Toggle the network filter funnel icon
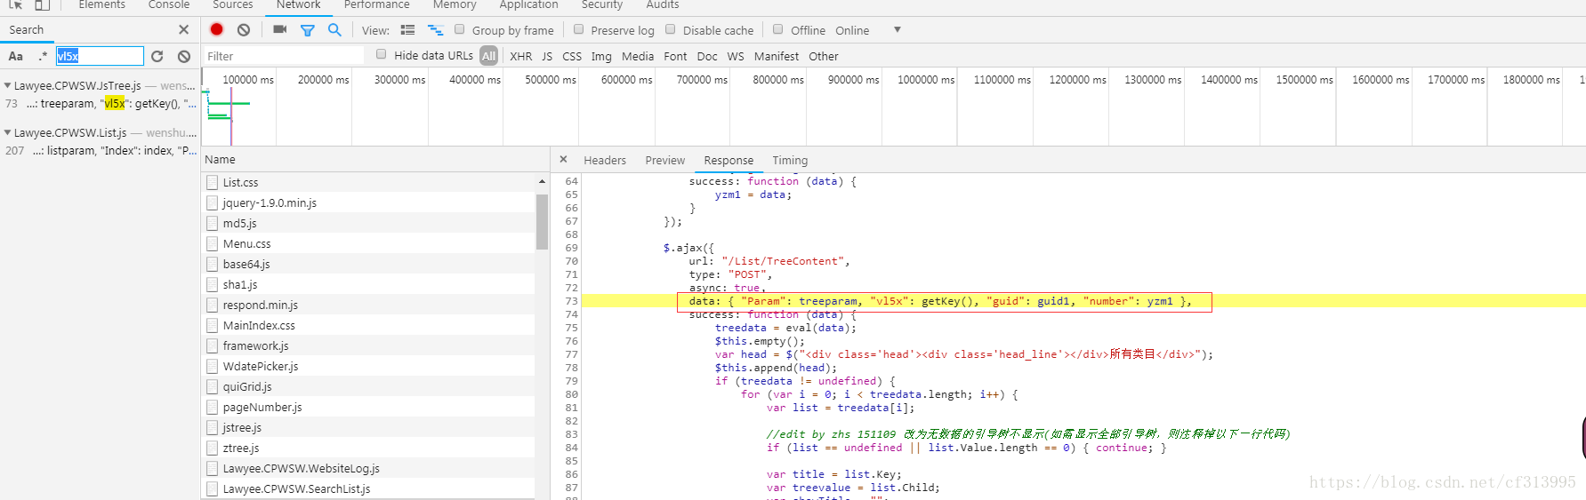 308,30
